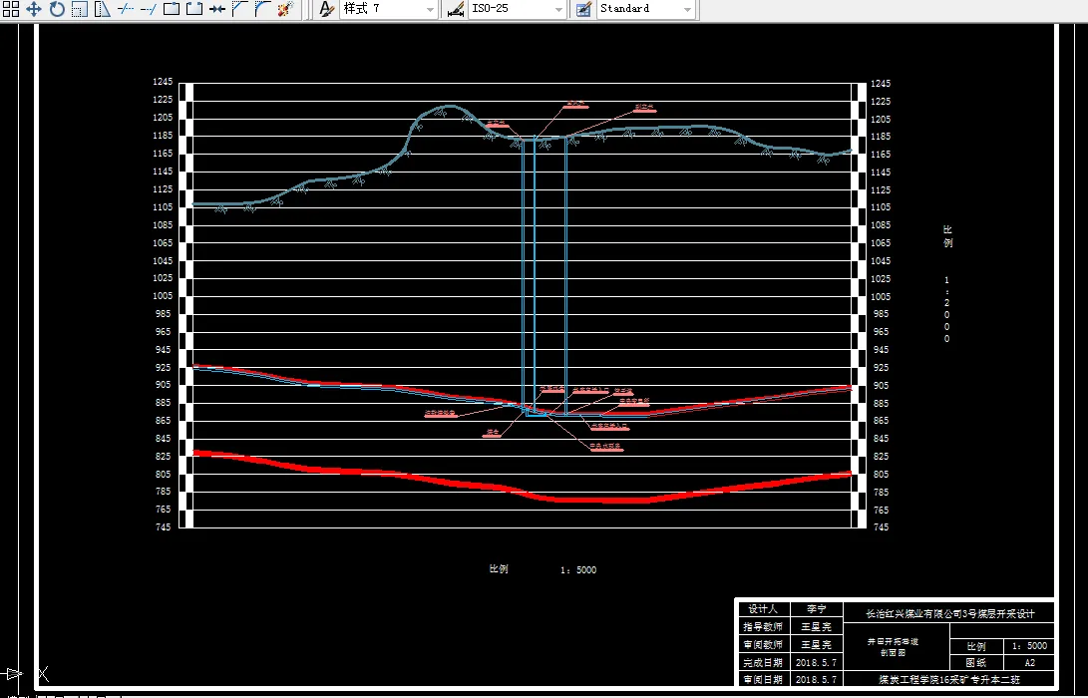Select the vertical scale text 1:2000
The image size is (1088, 698).
pos(947,309)
